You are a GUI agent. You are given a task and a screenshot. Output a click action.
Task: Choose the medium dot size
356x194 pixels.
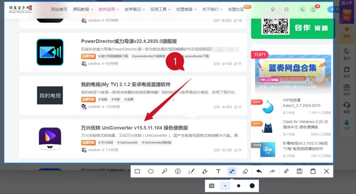coord(238,186)
